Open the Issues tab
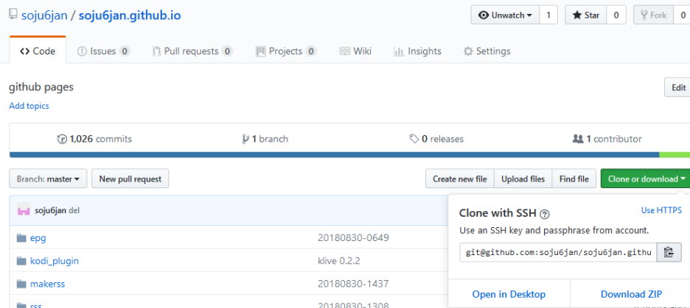This screenshot has height=308, width=690. (104, 51)
